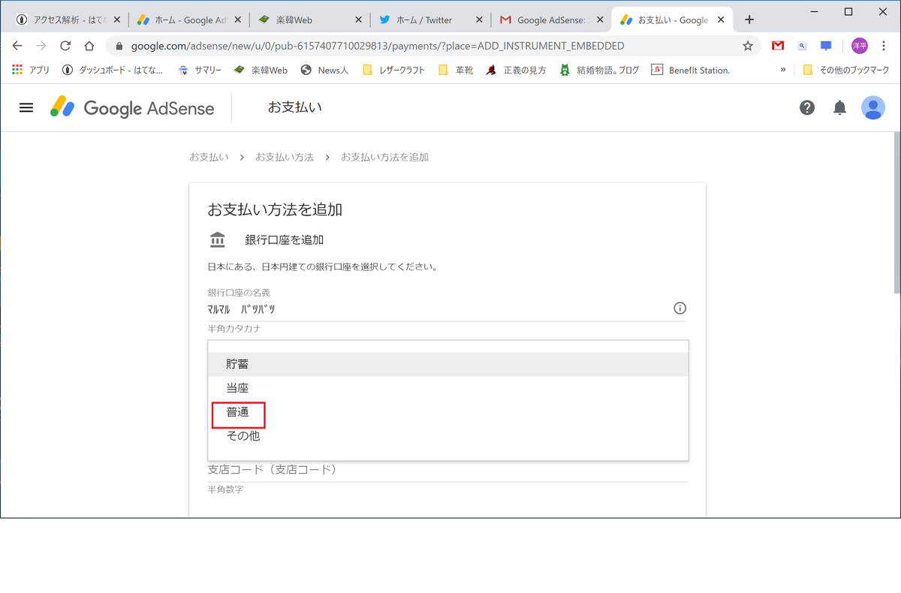This screenshot has height=593, width=901.
Task: Show more bookmarks chevron
Action: (x=783, y=70)
